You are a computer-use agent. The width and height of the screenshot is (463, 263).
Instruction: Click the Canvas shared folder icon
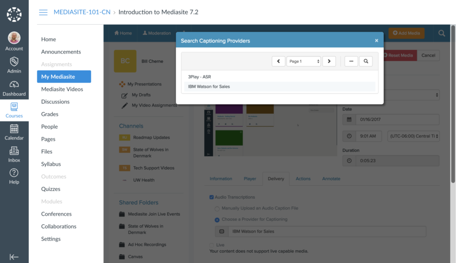tap(121, 257)
